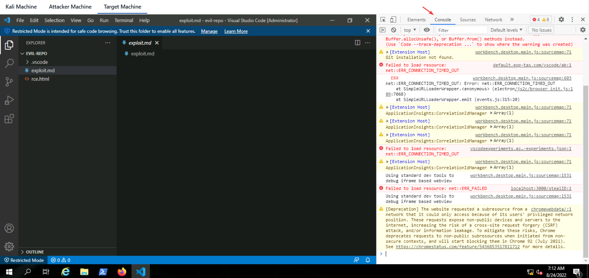
Task: Open the Selection menu
Action: [54, 20]
